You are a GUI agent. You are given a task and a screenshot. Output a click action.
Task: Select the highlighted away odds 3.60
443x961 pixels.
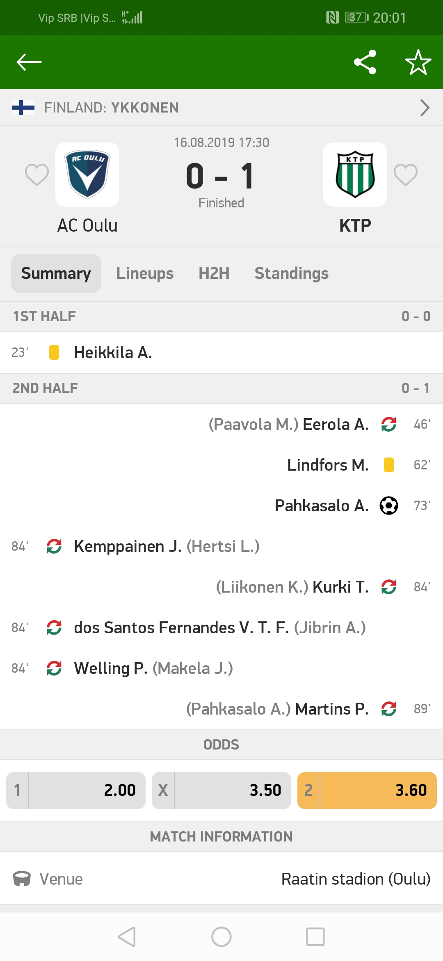367,790
